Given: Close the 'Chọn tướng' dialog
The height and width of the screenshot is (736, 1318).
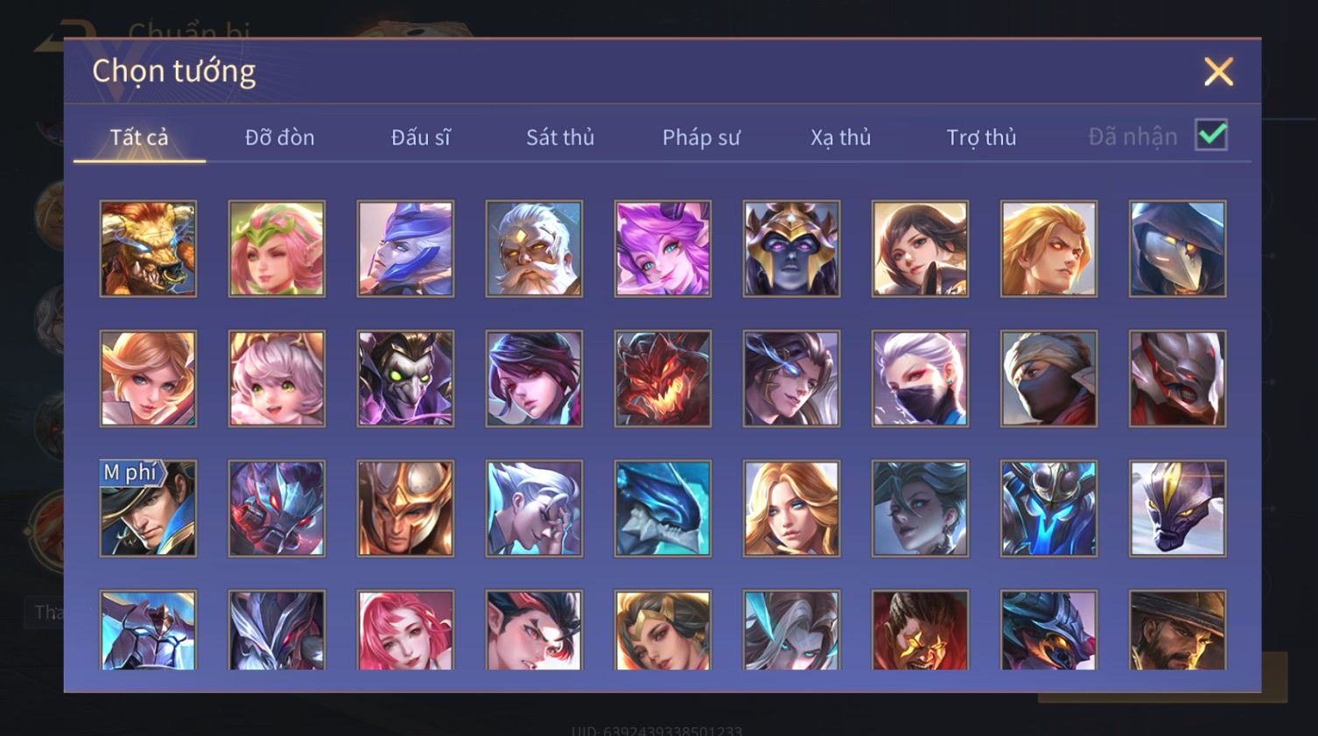Looking at the screenshot, I should tap(1218, 72).
